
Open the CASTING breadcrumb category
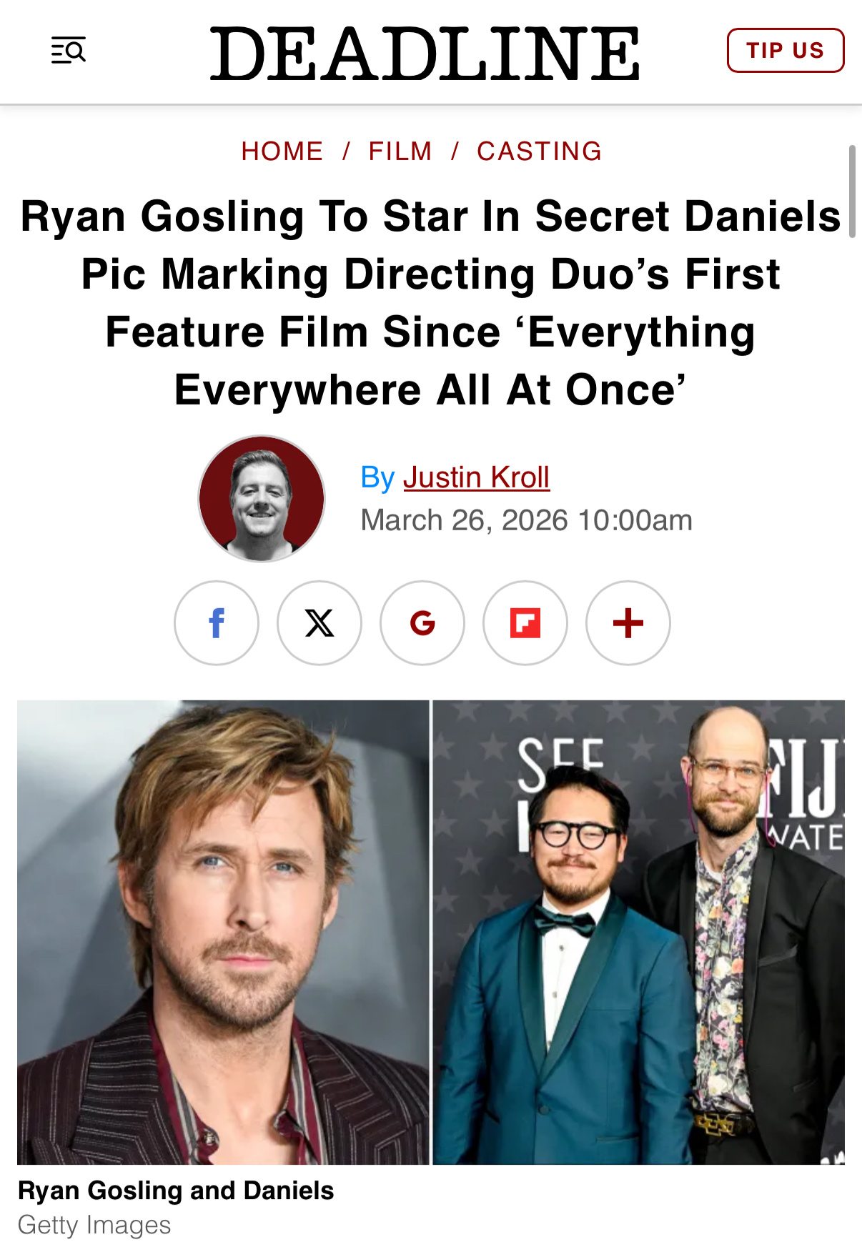(540, 151)
